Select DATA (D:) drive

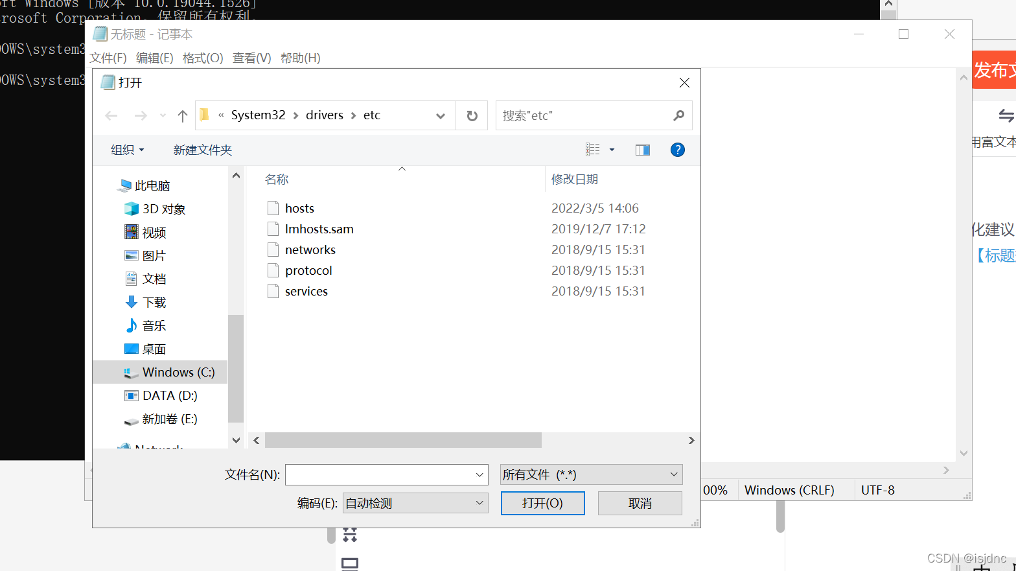[x=161, y=395]
